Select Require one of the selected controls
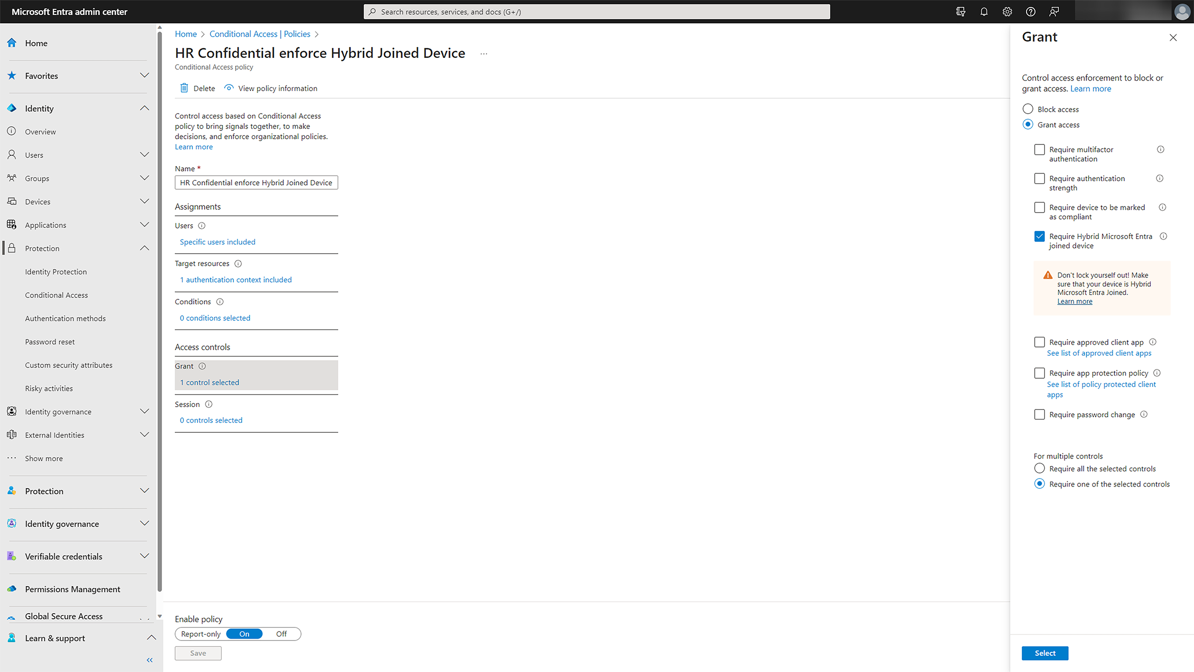Viewport: 1194px width, 672px height. (x=1039, y=483)
